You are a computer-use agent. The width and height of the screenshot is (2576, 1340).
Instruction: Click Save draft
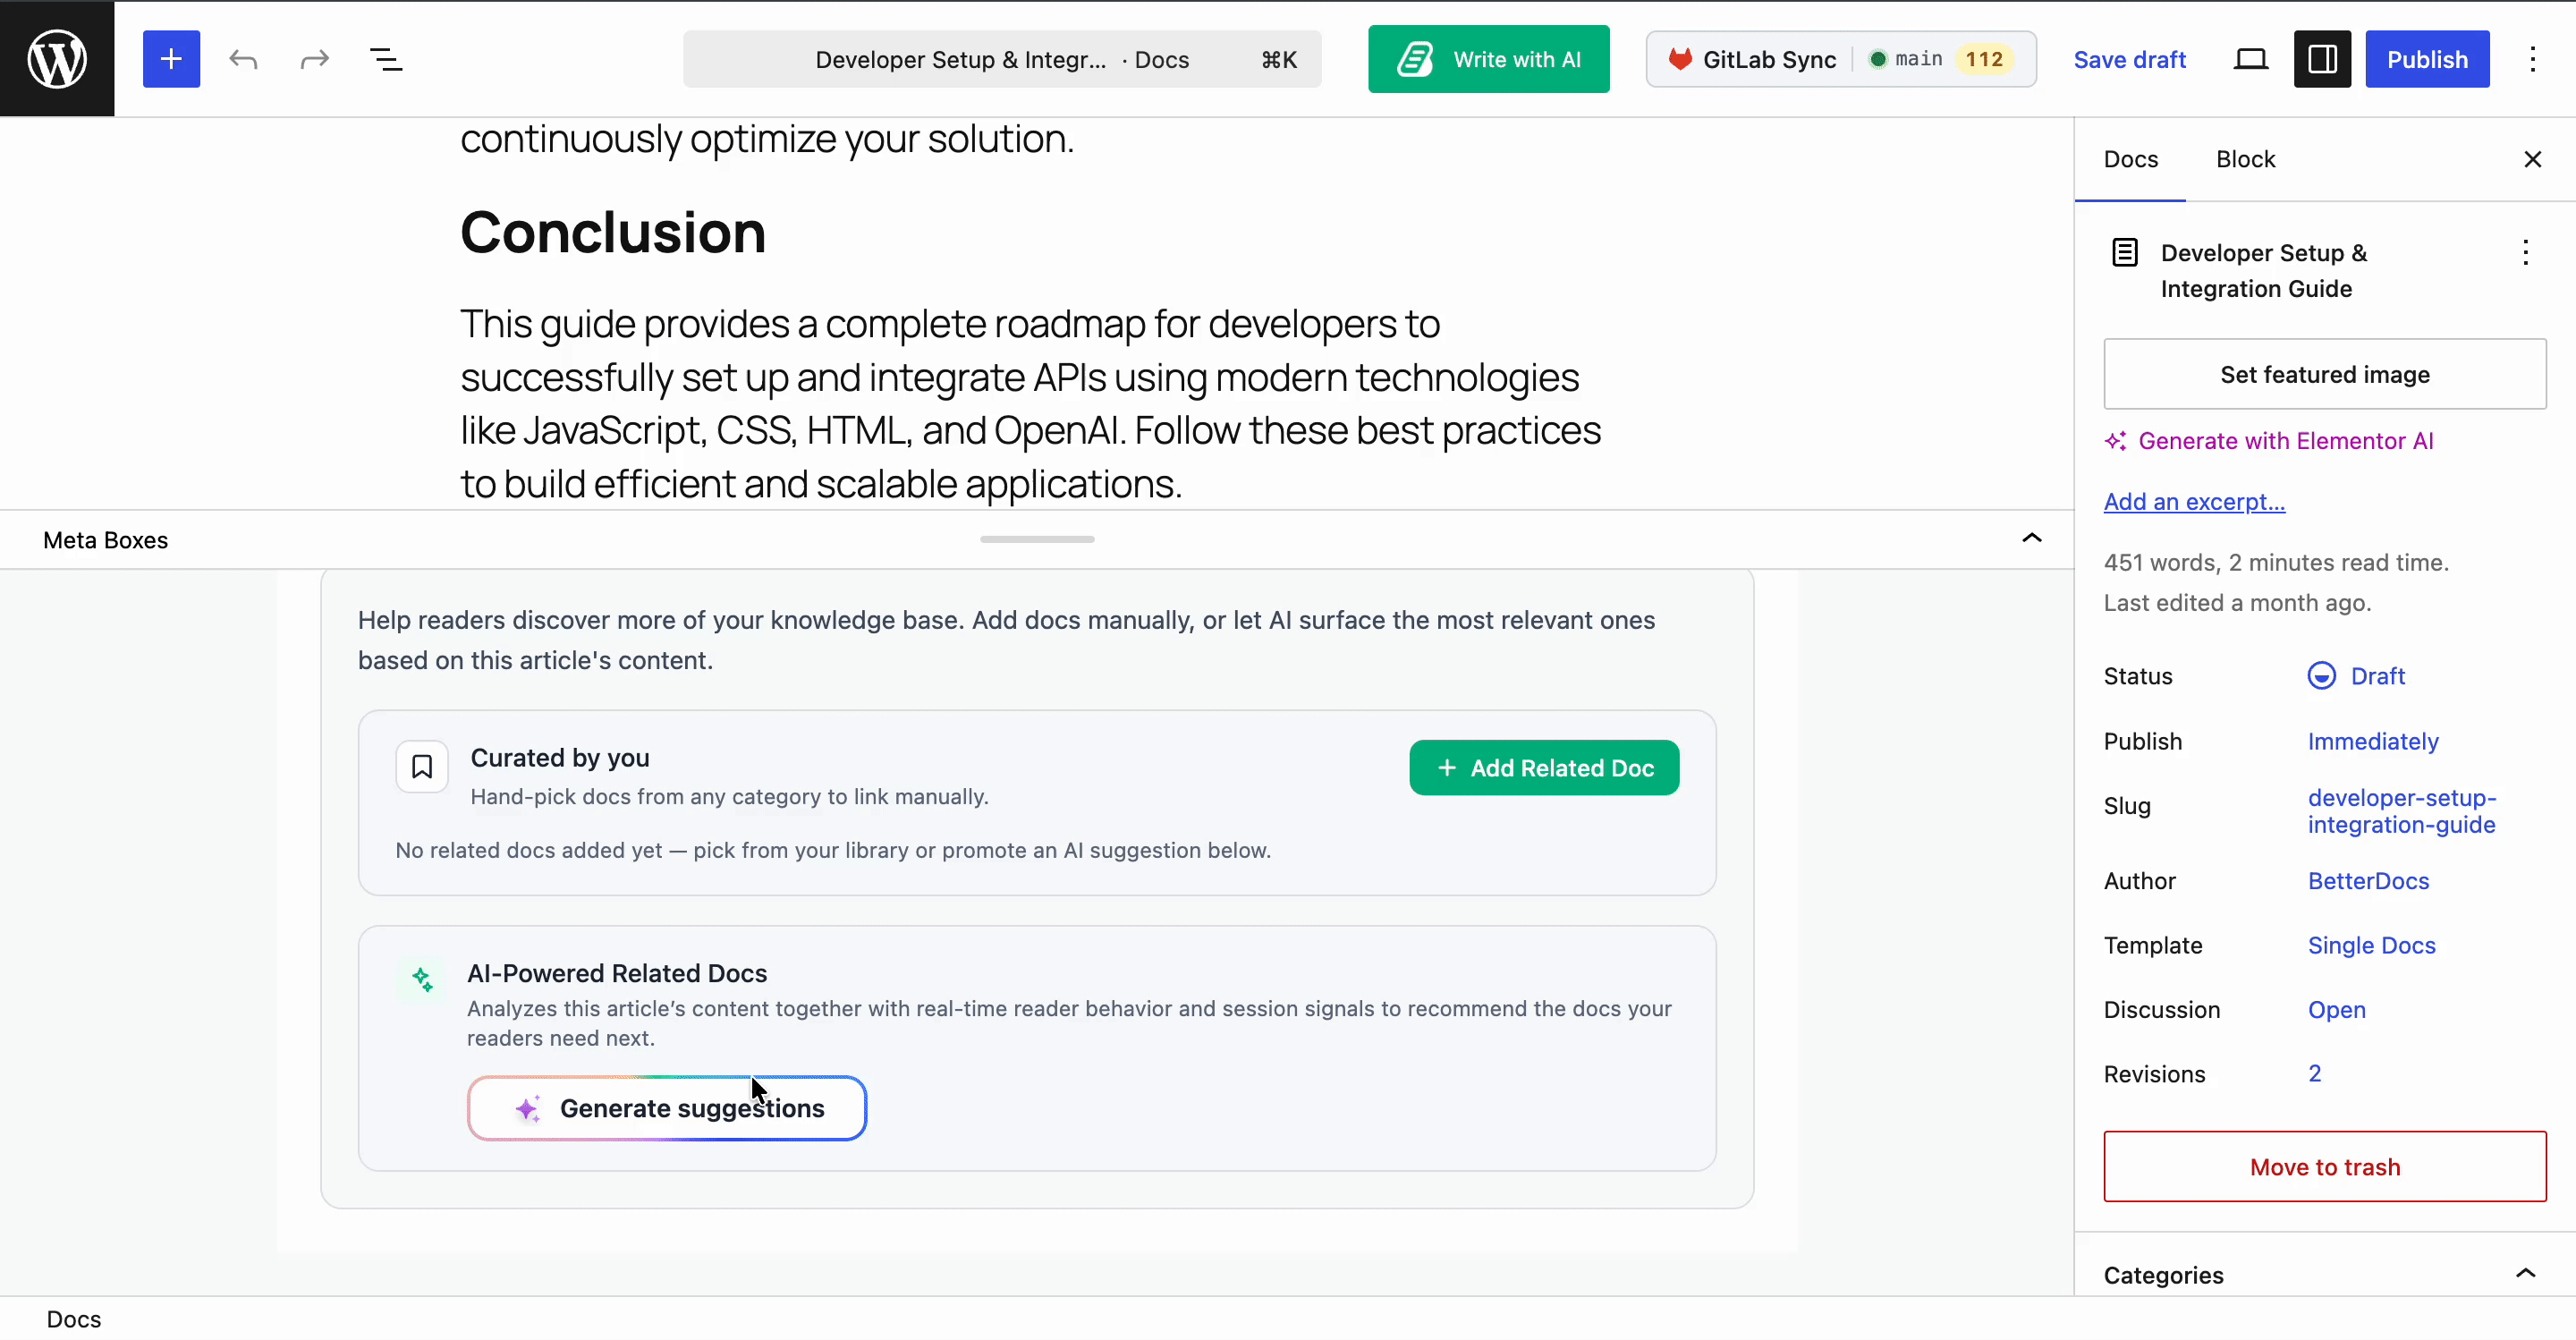coord(2129,59)
